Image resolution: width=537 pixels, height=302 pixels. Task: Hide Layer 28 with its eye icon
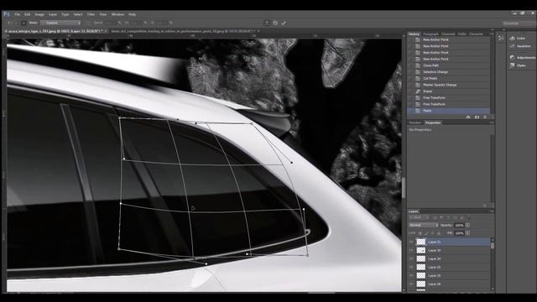pyautogui.click(x=411, y=284)
